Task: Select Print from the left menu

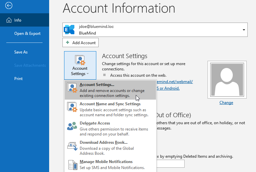Action: [18, 79]
